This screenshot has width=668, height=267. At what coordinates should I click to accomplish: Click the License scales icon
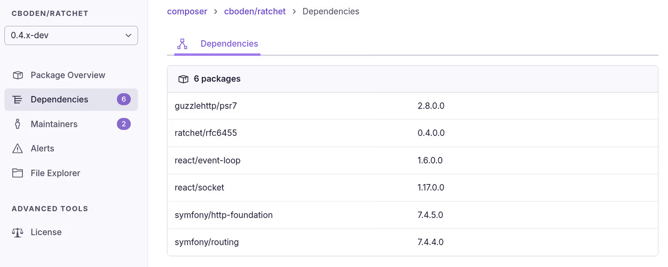point(18,232)
